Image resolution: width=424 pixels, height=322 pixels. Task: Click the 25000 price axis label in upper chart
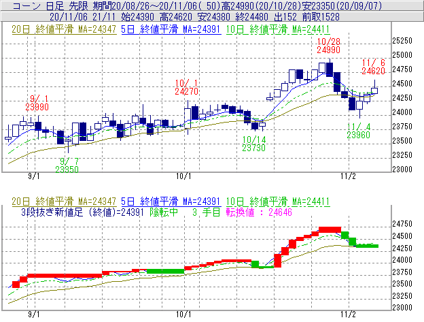pos(402,55)
